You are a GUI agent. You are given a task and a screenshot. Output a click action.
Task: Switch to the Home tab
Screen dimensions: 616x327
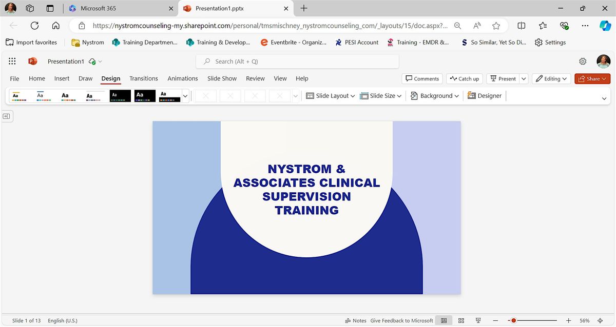[37, 78]
